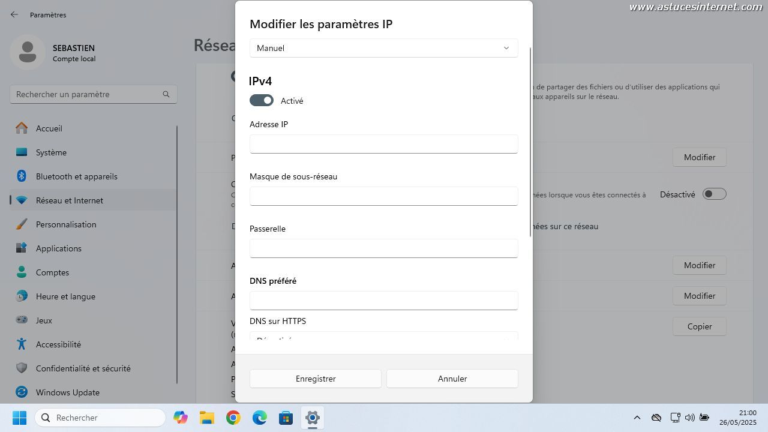Open Microsoft Store from the taskbar

[x=286, y=418]
